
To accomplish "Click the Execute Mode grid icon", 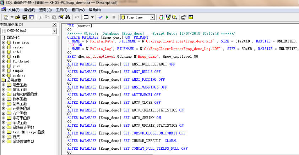I will [x=86, y=17].
